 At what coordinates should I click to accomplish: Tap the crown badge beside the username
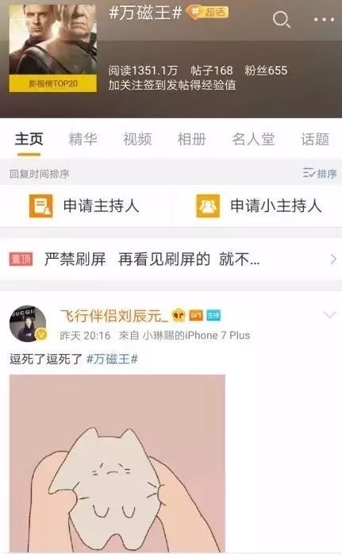point(179,315)
